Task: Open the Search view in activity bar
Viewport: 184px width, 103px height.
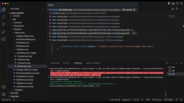Action: (x=4, y=17)
